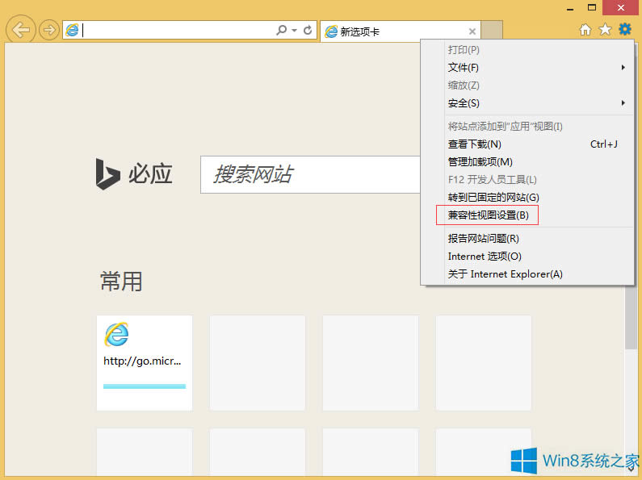
Task: Select 兼容性视图设置(B) menu item
Action: (x=488, y=215)
